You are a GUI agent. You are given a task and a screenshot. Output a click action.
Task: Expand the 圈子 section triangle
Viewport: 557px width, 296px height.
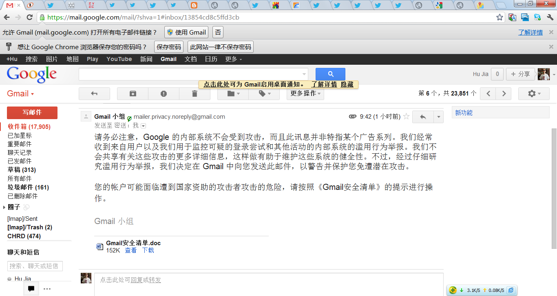click(x=4, y=207)
